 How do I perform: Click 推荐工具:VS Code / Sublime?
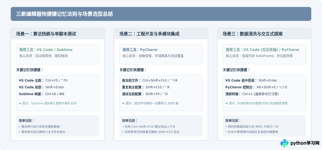tap(46, 50)
